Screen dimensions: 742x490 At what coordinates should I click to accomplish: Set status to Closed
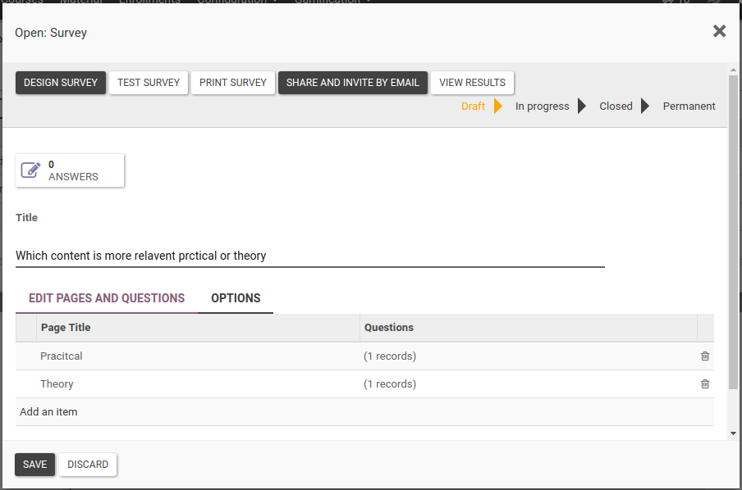pyautogui.click(x=616, y=106)
